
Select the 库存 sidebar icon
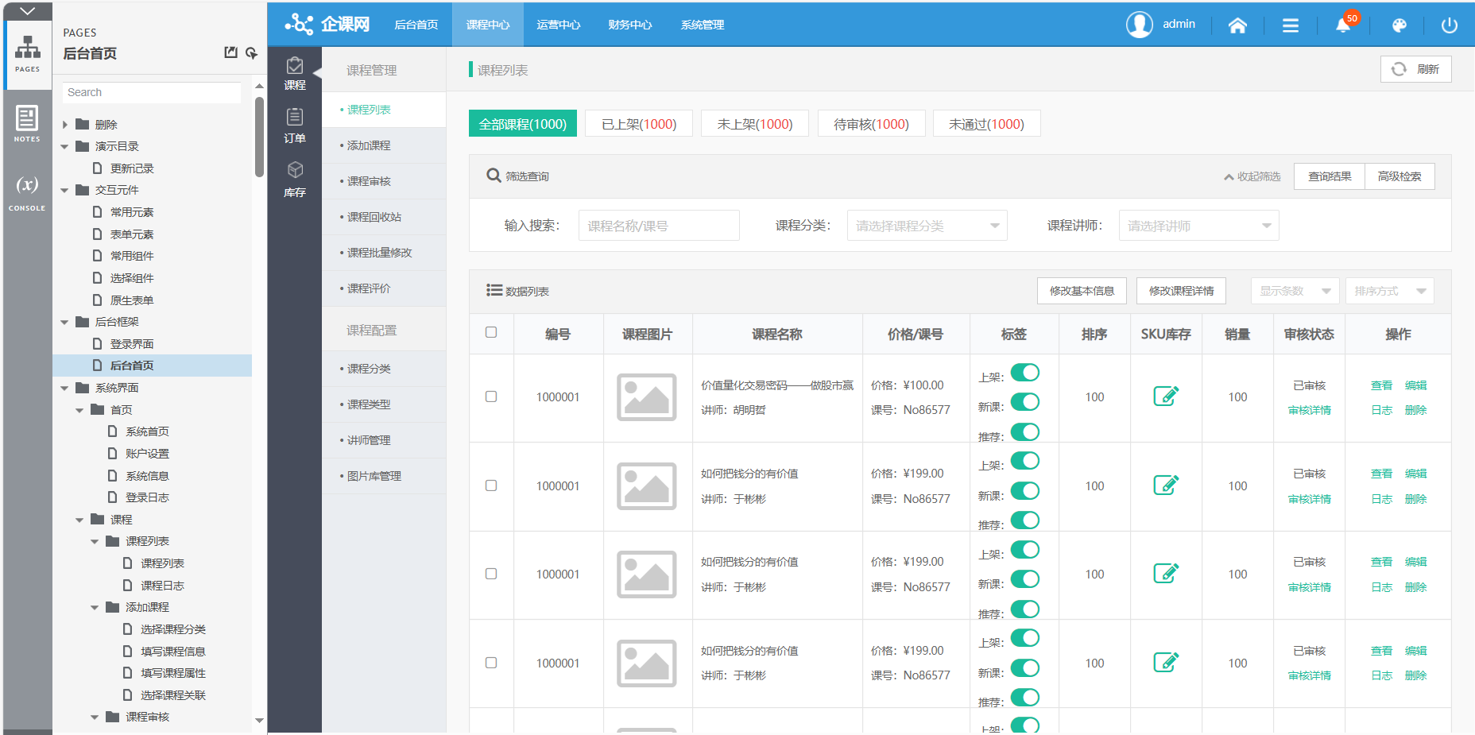tap(295, 180)
